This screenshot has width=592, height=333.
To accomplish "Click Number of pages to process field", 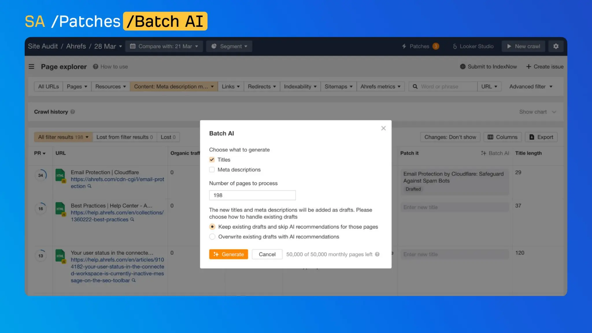I will (252, 195).
